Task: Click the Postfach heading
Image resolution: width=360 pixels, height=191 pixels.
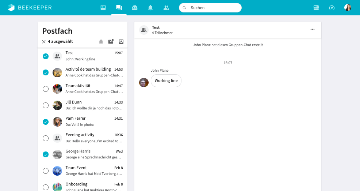Action: tap(57, 31)
